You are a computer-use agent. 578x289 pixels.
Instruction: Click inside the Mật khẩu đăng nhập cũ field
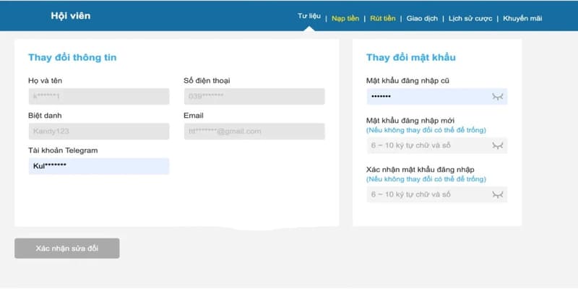(x=426, y=97)
